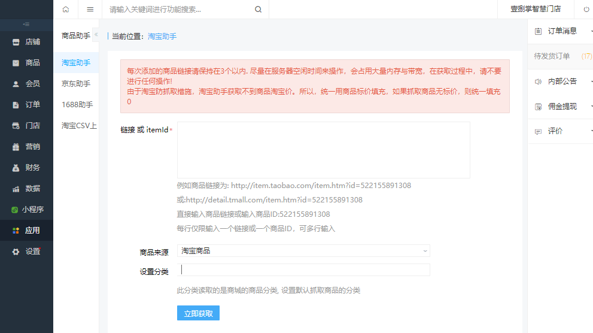593x333 pixels.
Task: Expand 内部公告 section
Action: tap(591, 81)
